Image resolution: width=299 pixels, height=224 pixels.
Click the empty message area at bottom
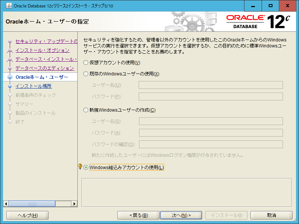click(187, 192)
